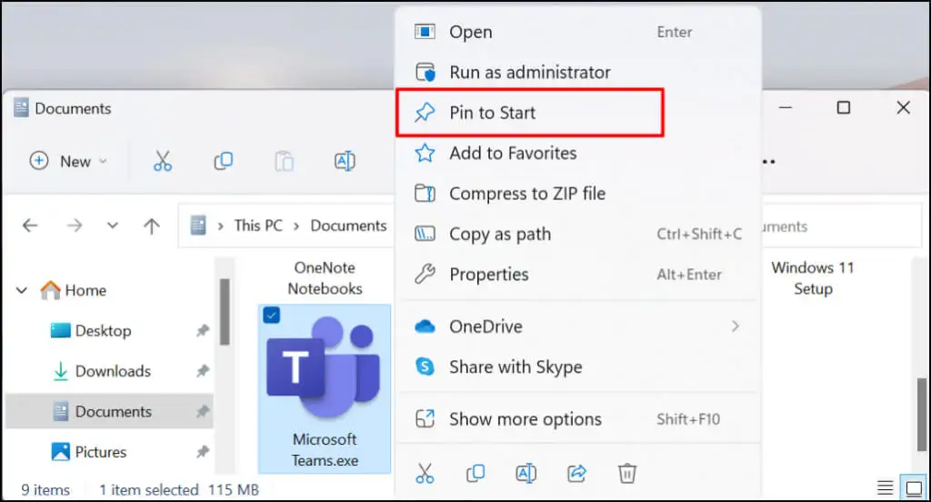931x502 pixels.
Task: Click Copy icon in Explorer toolbar
Action: point(224,161)
